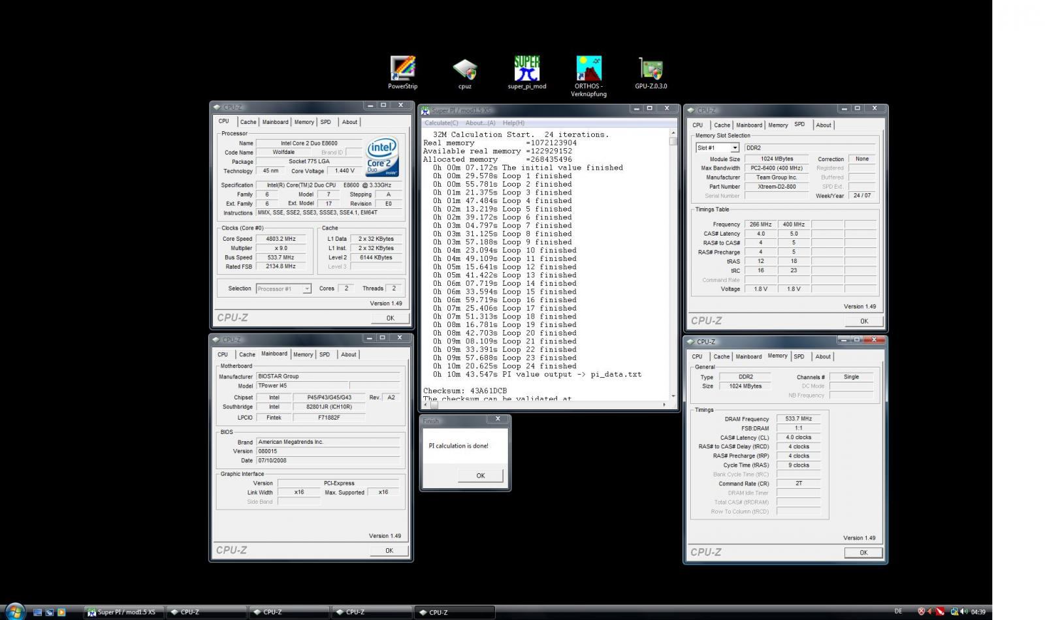
Task: Open the Calculate(C) menu in Super PI
Action: pos(442,123)
